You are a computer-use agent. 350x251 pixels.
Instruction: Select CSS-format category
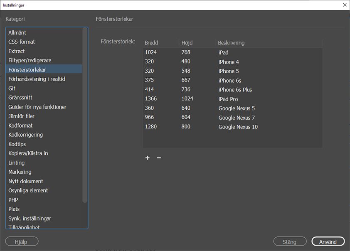point(44,42)
